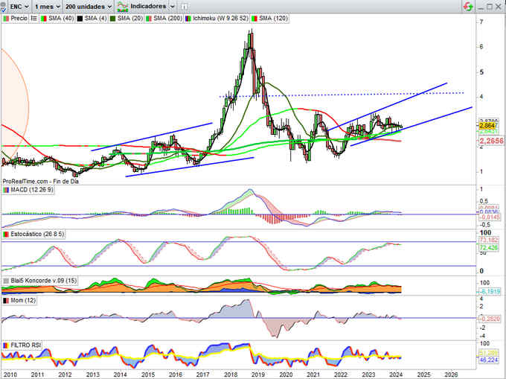Click the Mom (12) color swatch
506x379 pixels.
coord(5,299)
